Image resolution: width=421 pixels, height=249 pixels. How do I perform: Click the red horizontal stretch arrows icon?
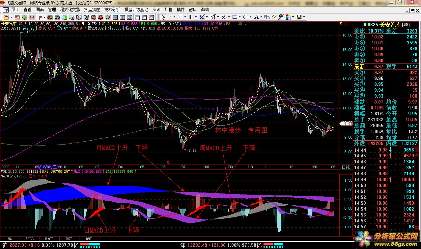(32, 17)
